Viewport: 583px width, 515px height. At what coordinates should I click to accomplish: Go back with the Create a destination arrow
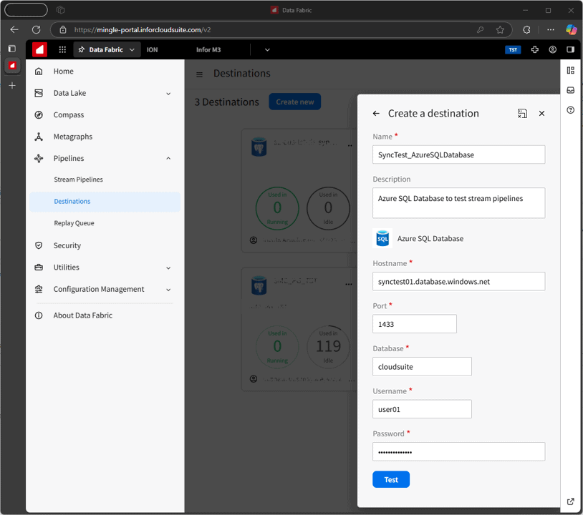[x=376, y=114]
